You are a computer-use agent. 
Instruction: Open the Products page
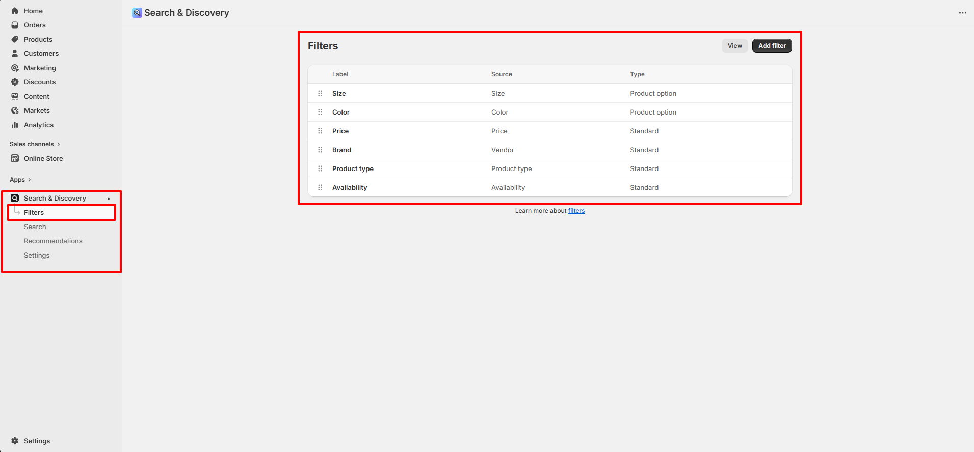(38, 39)
